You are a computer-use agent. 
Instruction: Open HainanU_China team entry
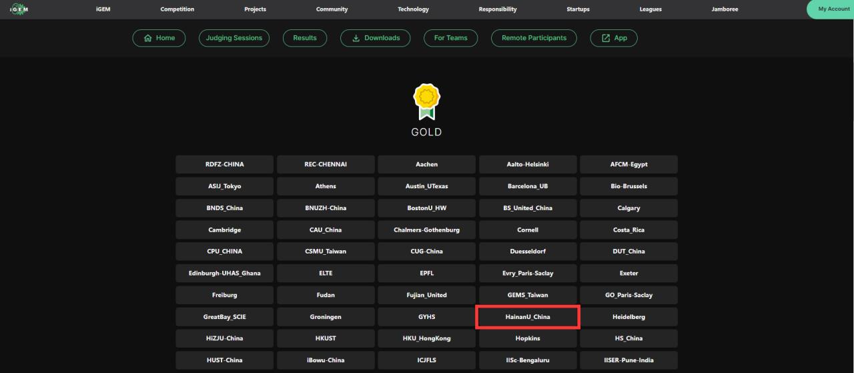point(528,317)
